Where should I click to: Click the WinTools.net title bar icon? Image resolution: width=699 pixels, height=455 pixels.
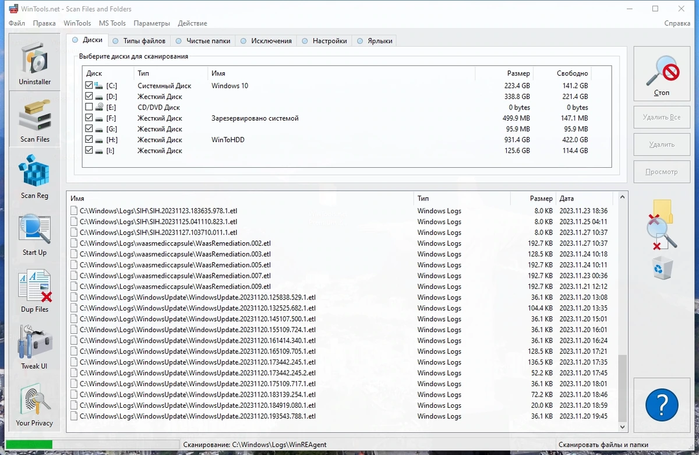[13, 9]
